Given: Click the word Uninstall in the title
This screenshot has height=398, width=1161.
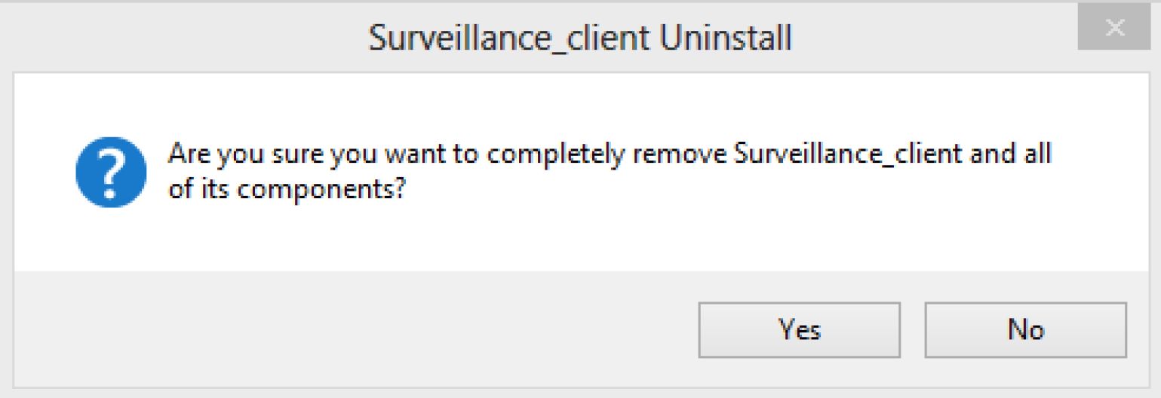Looking at the screenshot, I should tap(725, 38).
